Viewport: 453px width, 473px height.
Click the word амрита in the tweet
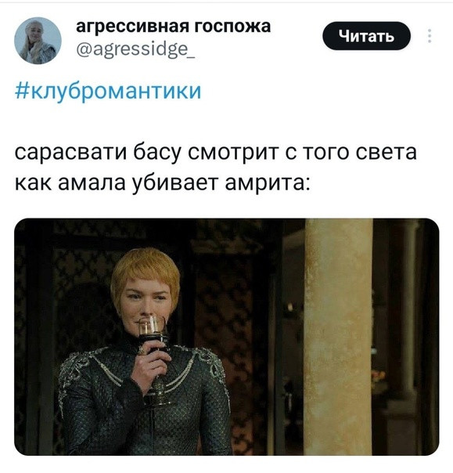click(x=264, y=184)
